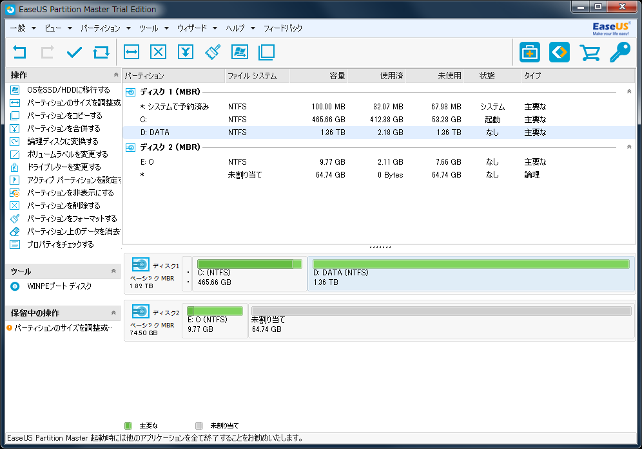Image resolution: width=642 pixels, height=449 pixels.
Task: Open the data recovery toolkit icon
Action: tap(530, 52)
